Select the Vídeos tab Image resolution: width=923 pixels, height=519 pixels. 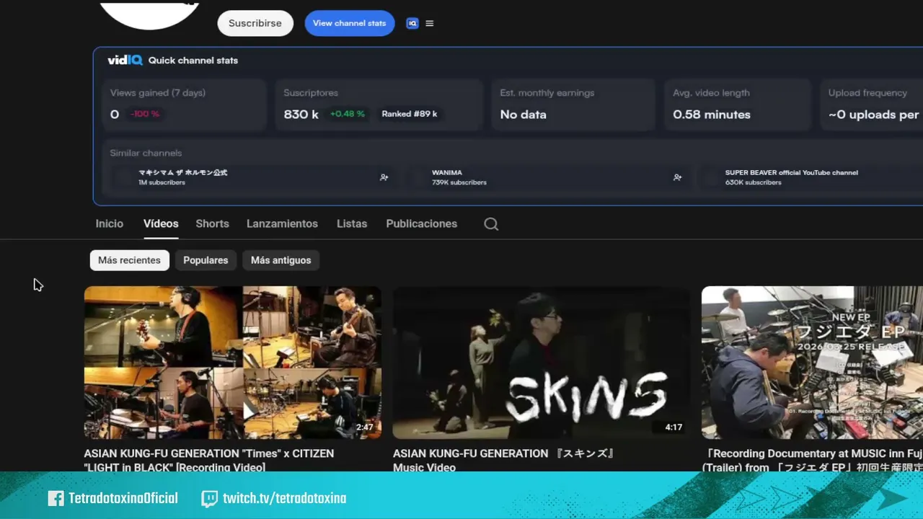[x=161, y=223]
